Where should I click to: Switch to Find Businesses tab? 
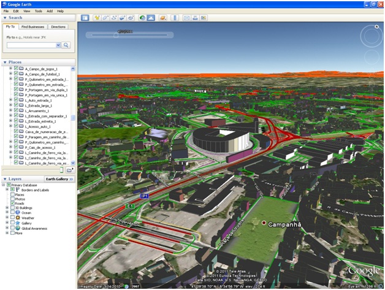pyautogui.click(x=32, y=27)
